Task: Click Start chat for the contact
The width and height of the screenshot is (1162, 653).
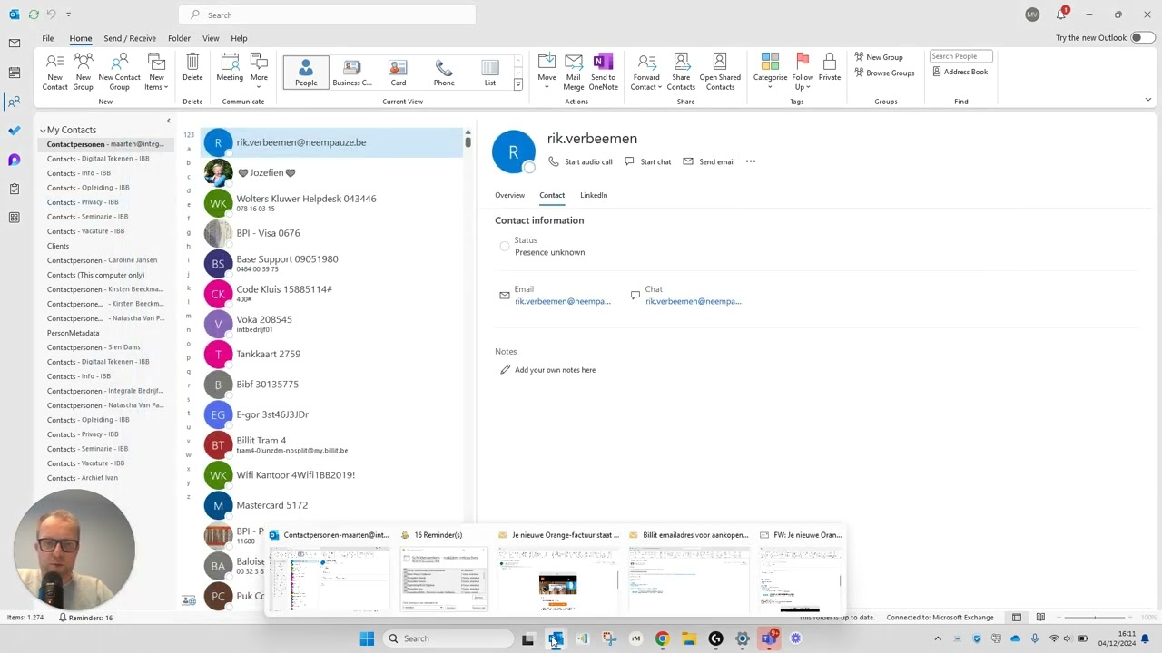Action: click(647, 161)
